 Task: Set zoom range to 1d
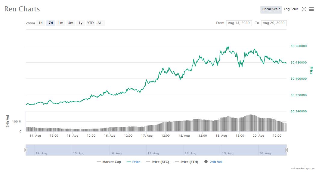[x=41, y=23]
